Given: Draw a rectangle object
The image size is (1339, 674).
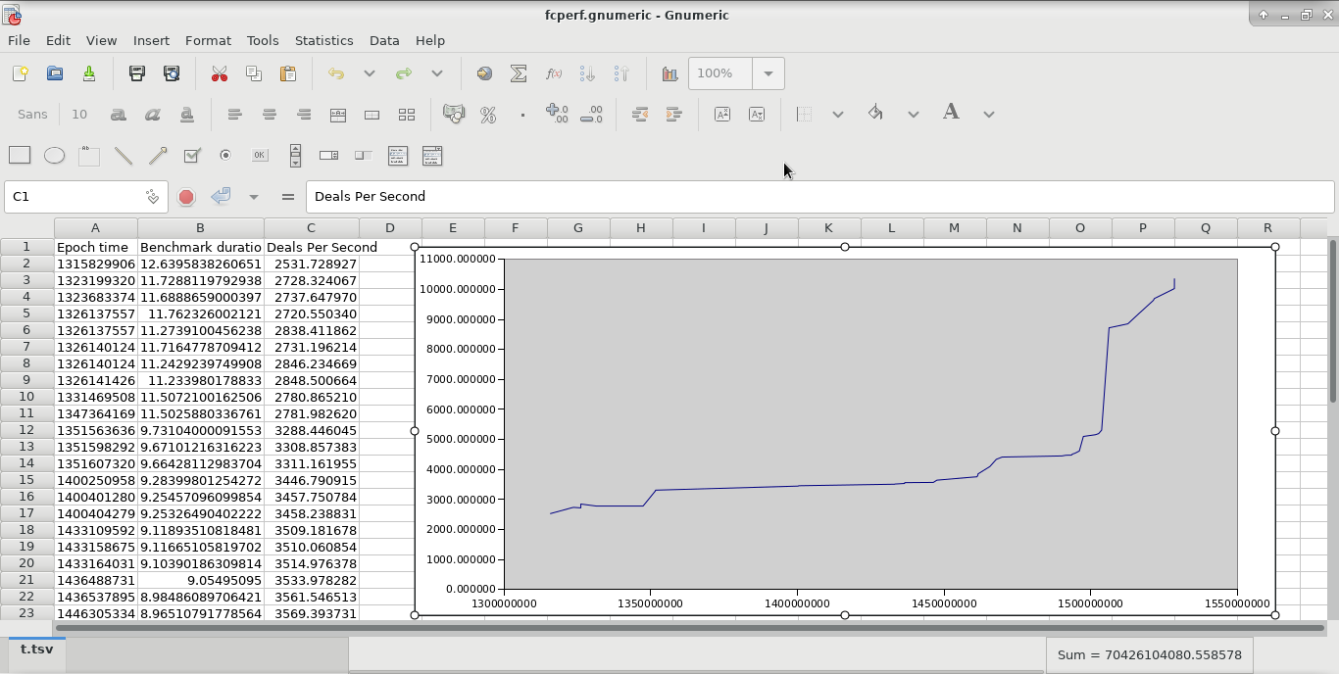Looking at the screenshot, I should coord(20,156).
